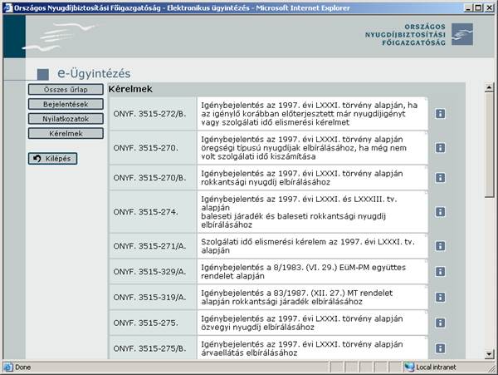Image resolution: width=498 pixels, height=375 pixels.
Task: Click info icon for ONYF. 3515-319/A.
Action: point(441,297)
